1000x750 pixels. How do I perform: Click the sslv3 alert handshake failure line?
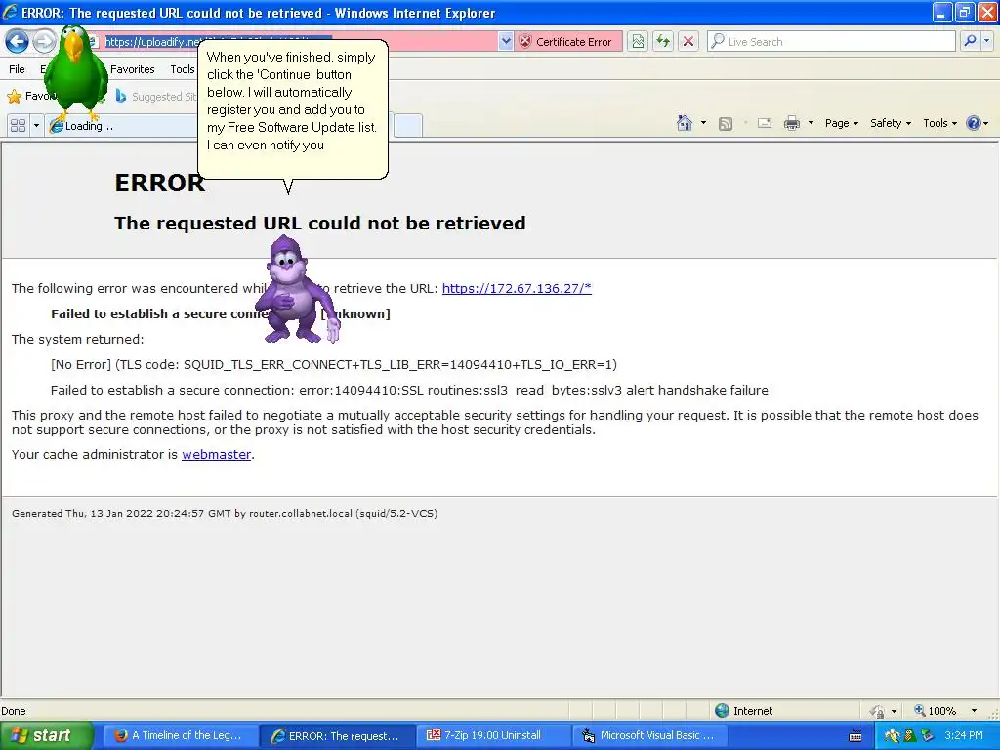pos(409,391)
